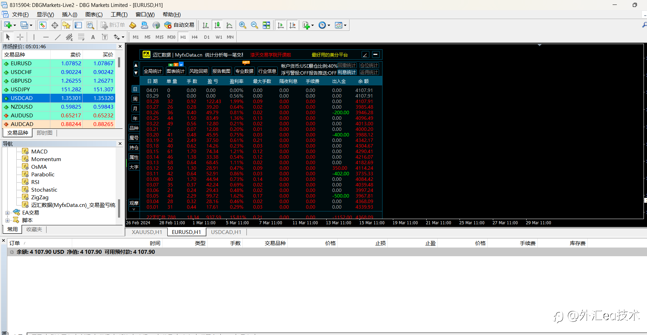
Task: Toggle 自动交易 auto trading
Action: [x=180, y=25]
